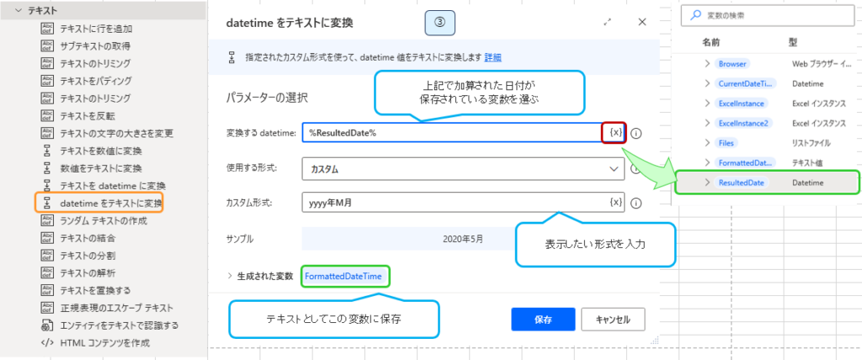The image size is (862, 360).
Task: Click the icon beside テキストの文字の大きさを変更
Action: tap(48, 133)
